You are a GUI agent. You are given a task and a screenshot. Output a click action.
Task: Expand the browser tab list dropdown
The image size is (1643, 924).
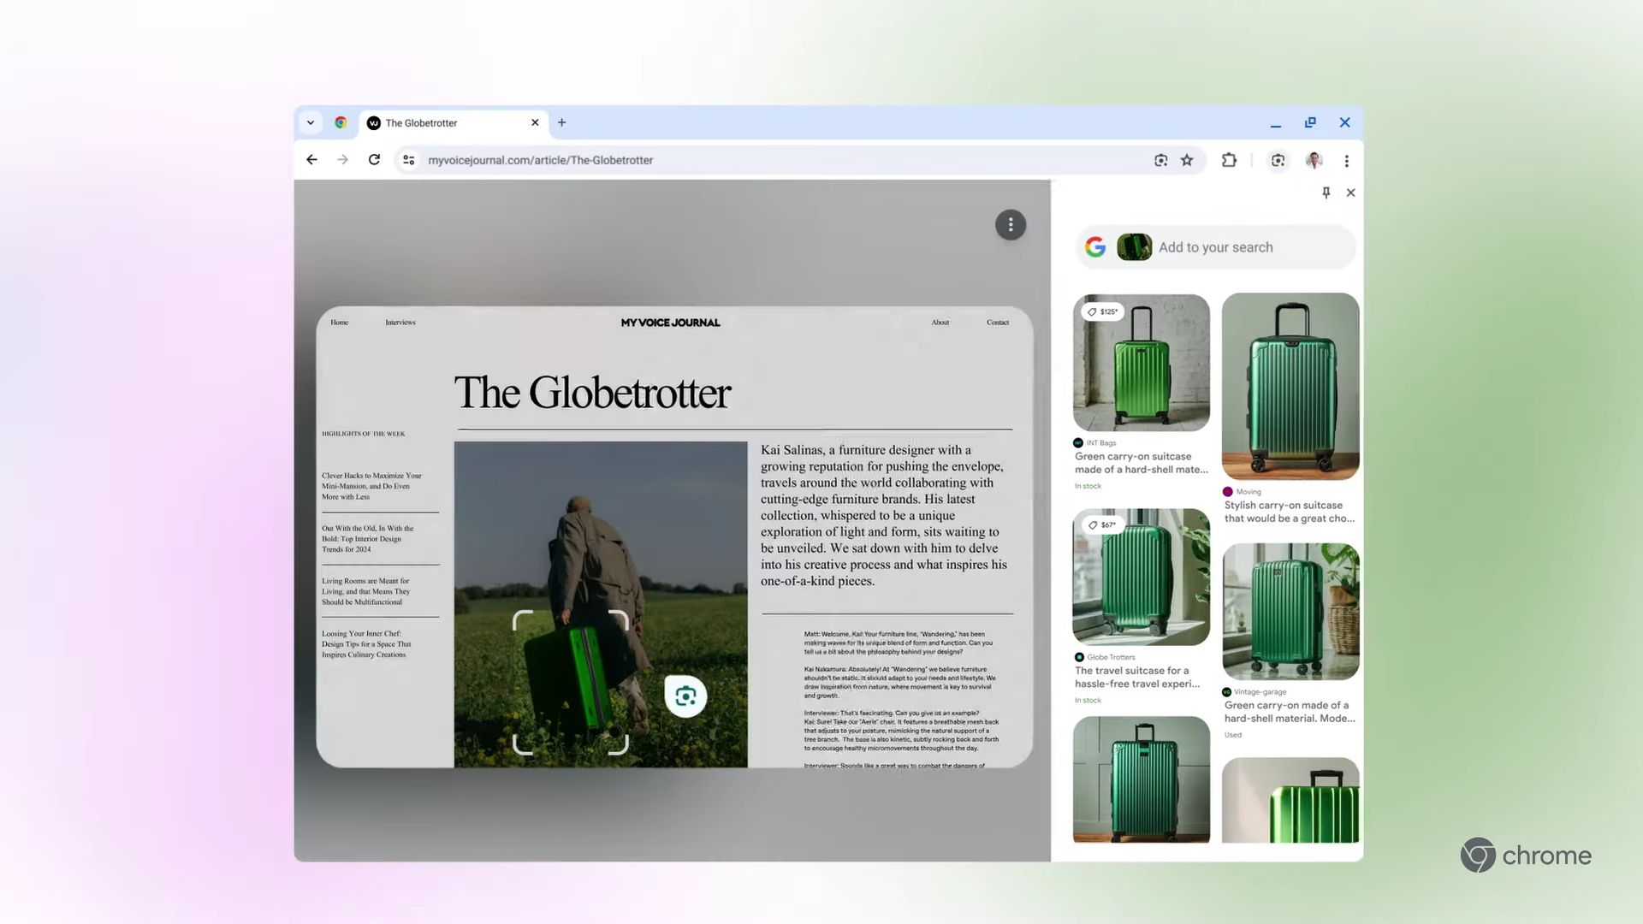[x=311, y=121]
